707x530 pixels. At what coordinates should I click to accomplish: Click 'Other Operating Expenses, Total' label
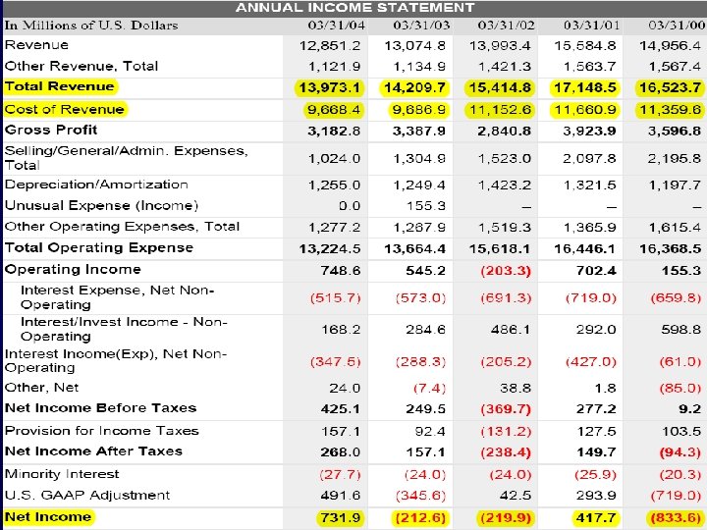pyautogui.click(x=122, y=227)
